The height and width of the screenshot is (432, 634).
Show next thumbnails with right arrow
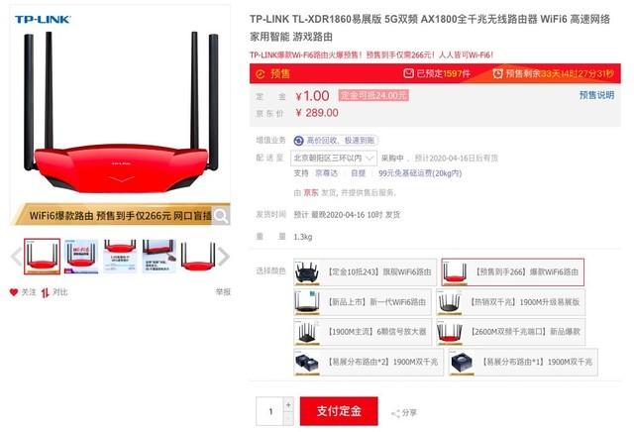pyautogui.click(x=224, y=256)
